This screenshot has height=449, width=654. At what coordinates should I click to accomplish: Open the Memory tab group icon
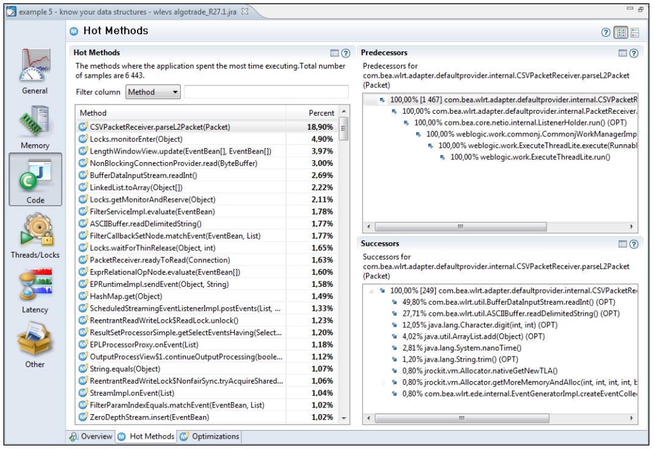coord(35,127)
